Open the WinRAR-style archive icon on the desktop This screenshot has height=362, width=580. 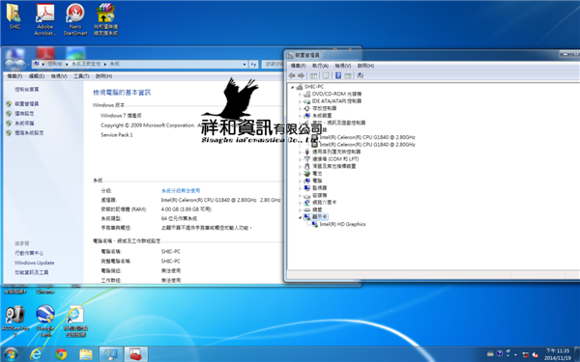coord(105,19)
